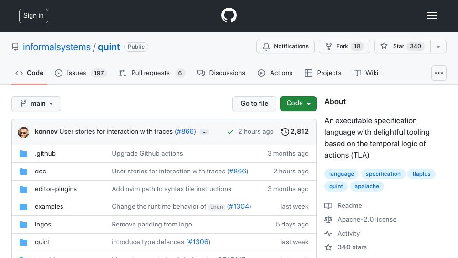Open the examples folder
This screenshot has height=258, width=458.
(49, 206)
